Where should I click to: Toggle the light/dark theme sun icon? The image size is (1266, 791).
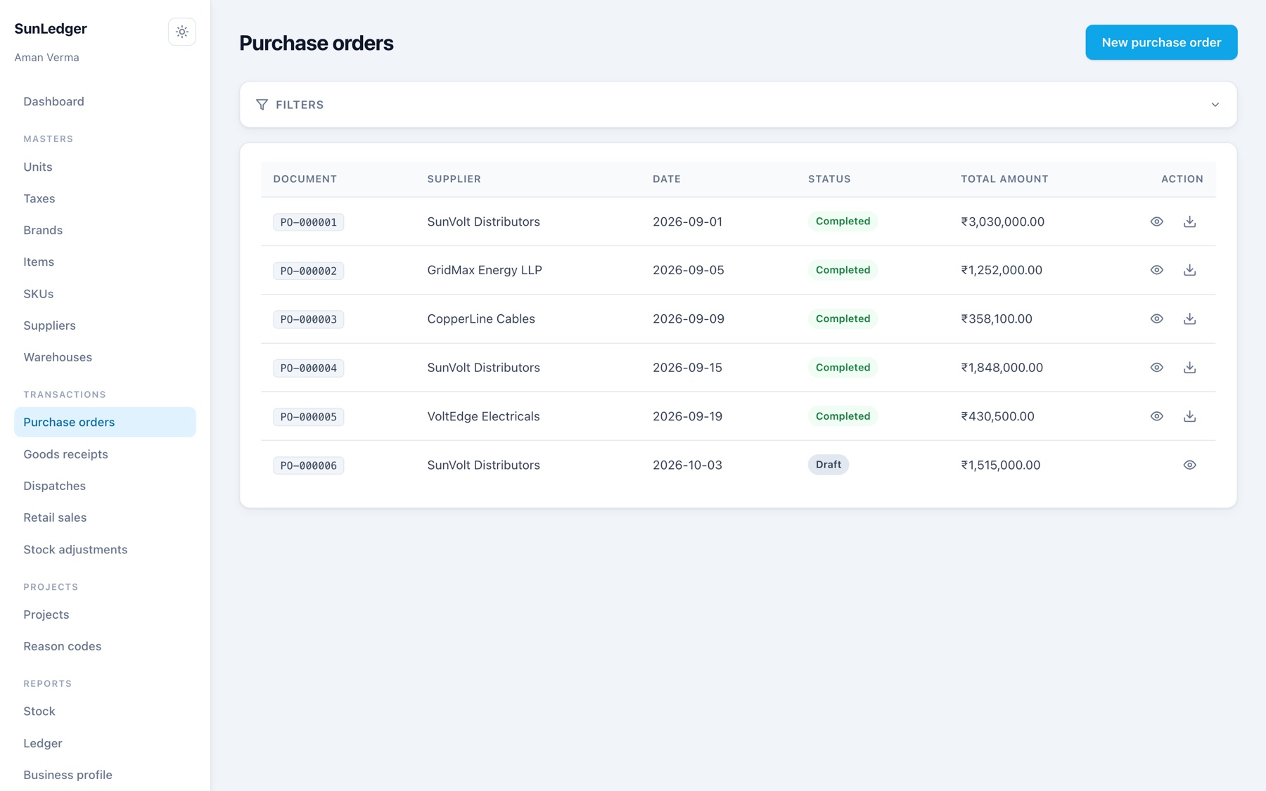(x=181, y=32)
